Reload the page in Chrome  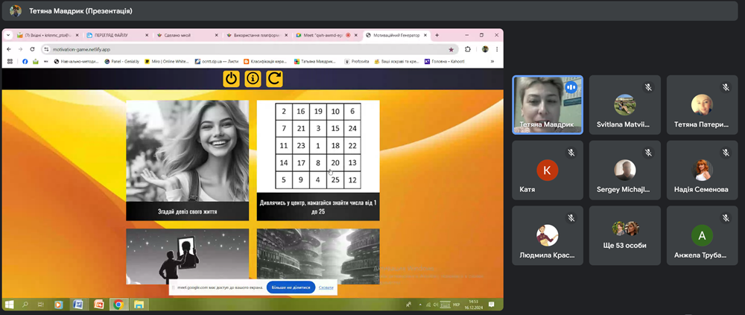click(32, 49)
